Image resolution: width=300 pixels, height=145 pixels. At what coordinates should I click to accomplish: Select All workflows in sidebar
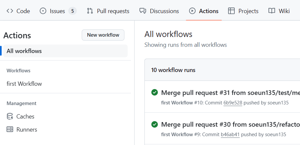[65, 51]
